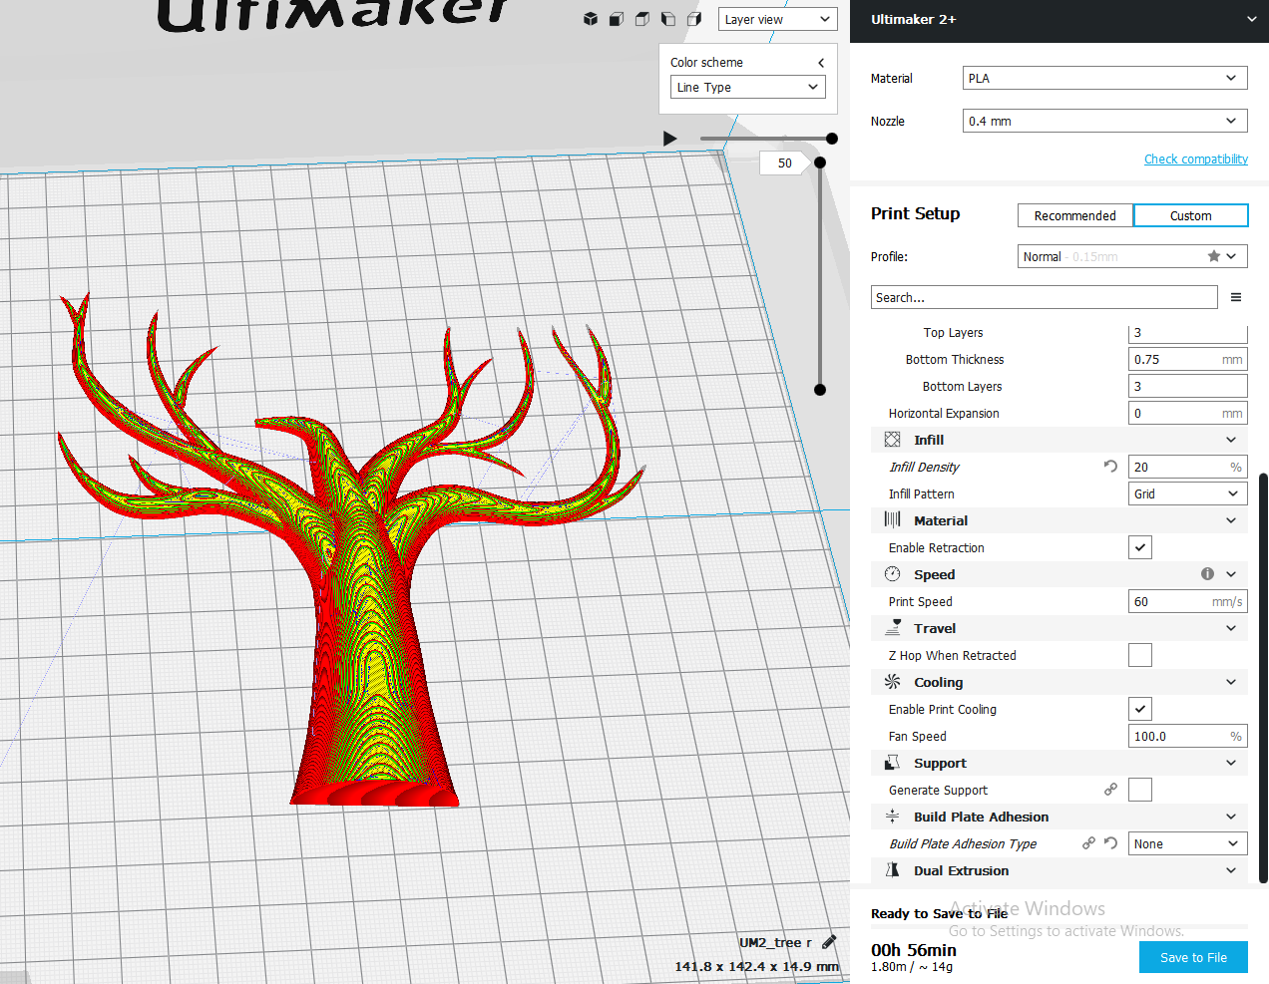This screenshot has height=984, width=1269.
Task: Uncheck Enable Print Cooling
Action: [1140, 709]
